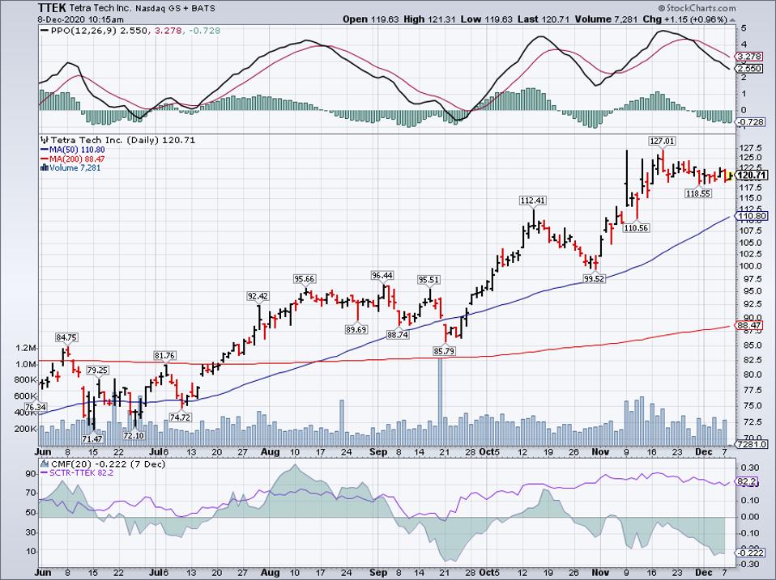
Task: Click the Open 119.63 value in the header
Action: click(x=372, y=19)
